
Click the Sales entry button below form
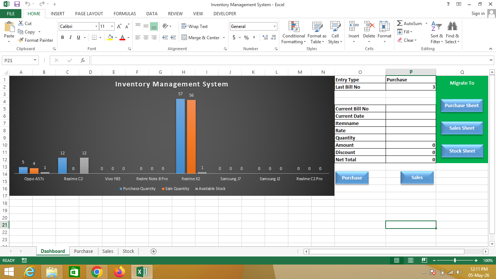[417, 178]
